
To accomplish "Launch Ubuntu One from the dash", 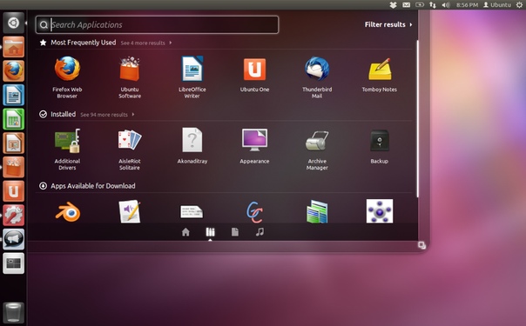I will [x=254, y=74].
